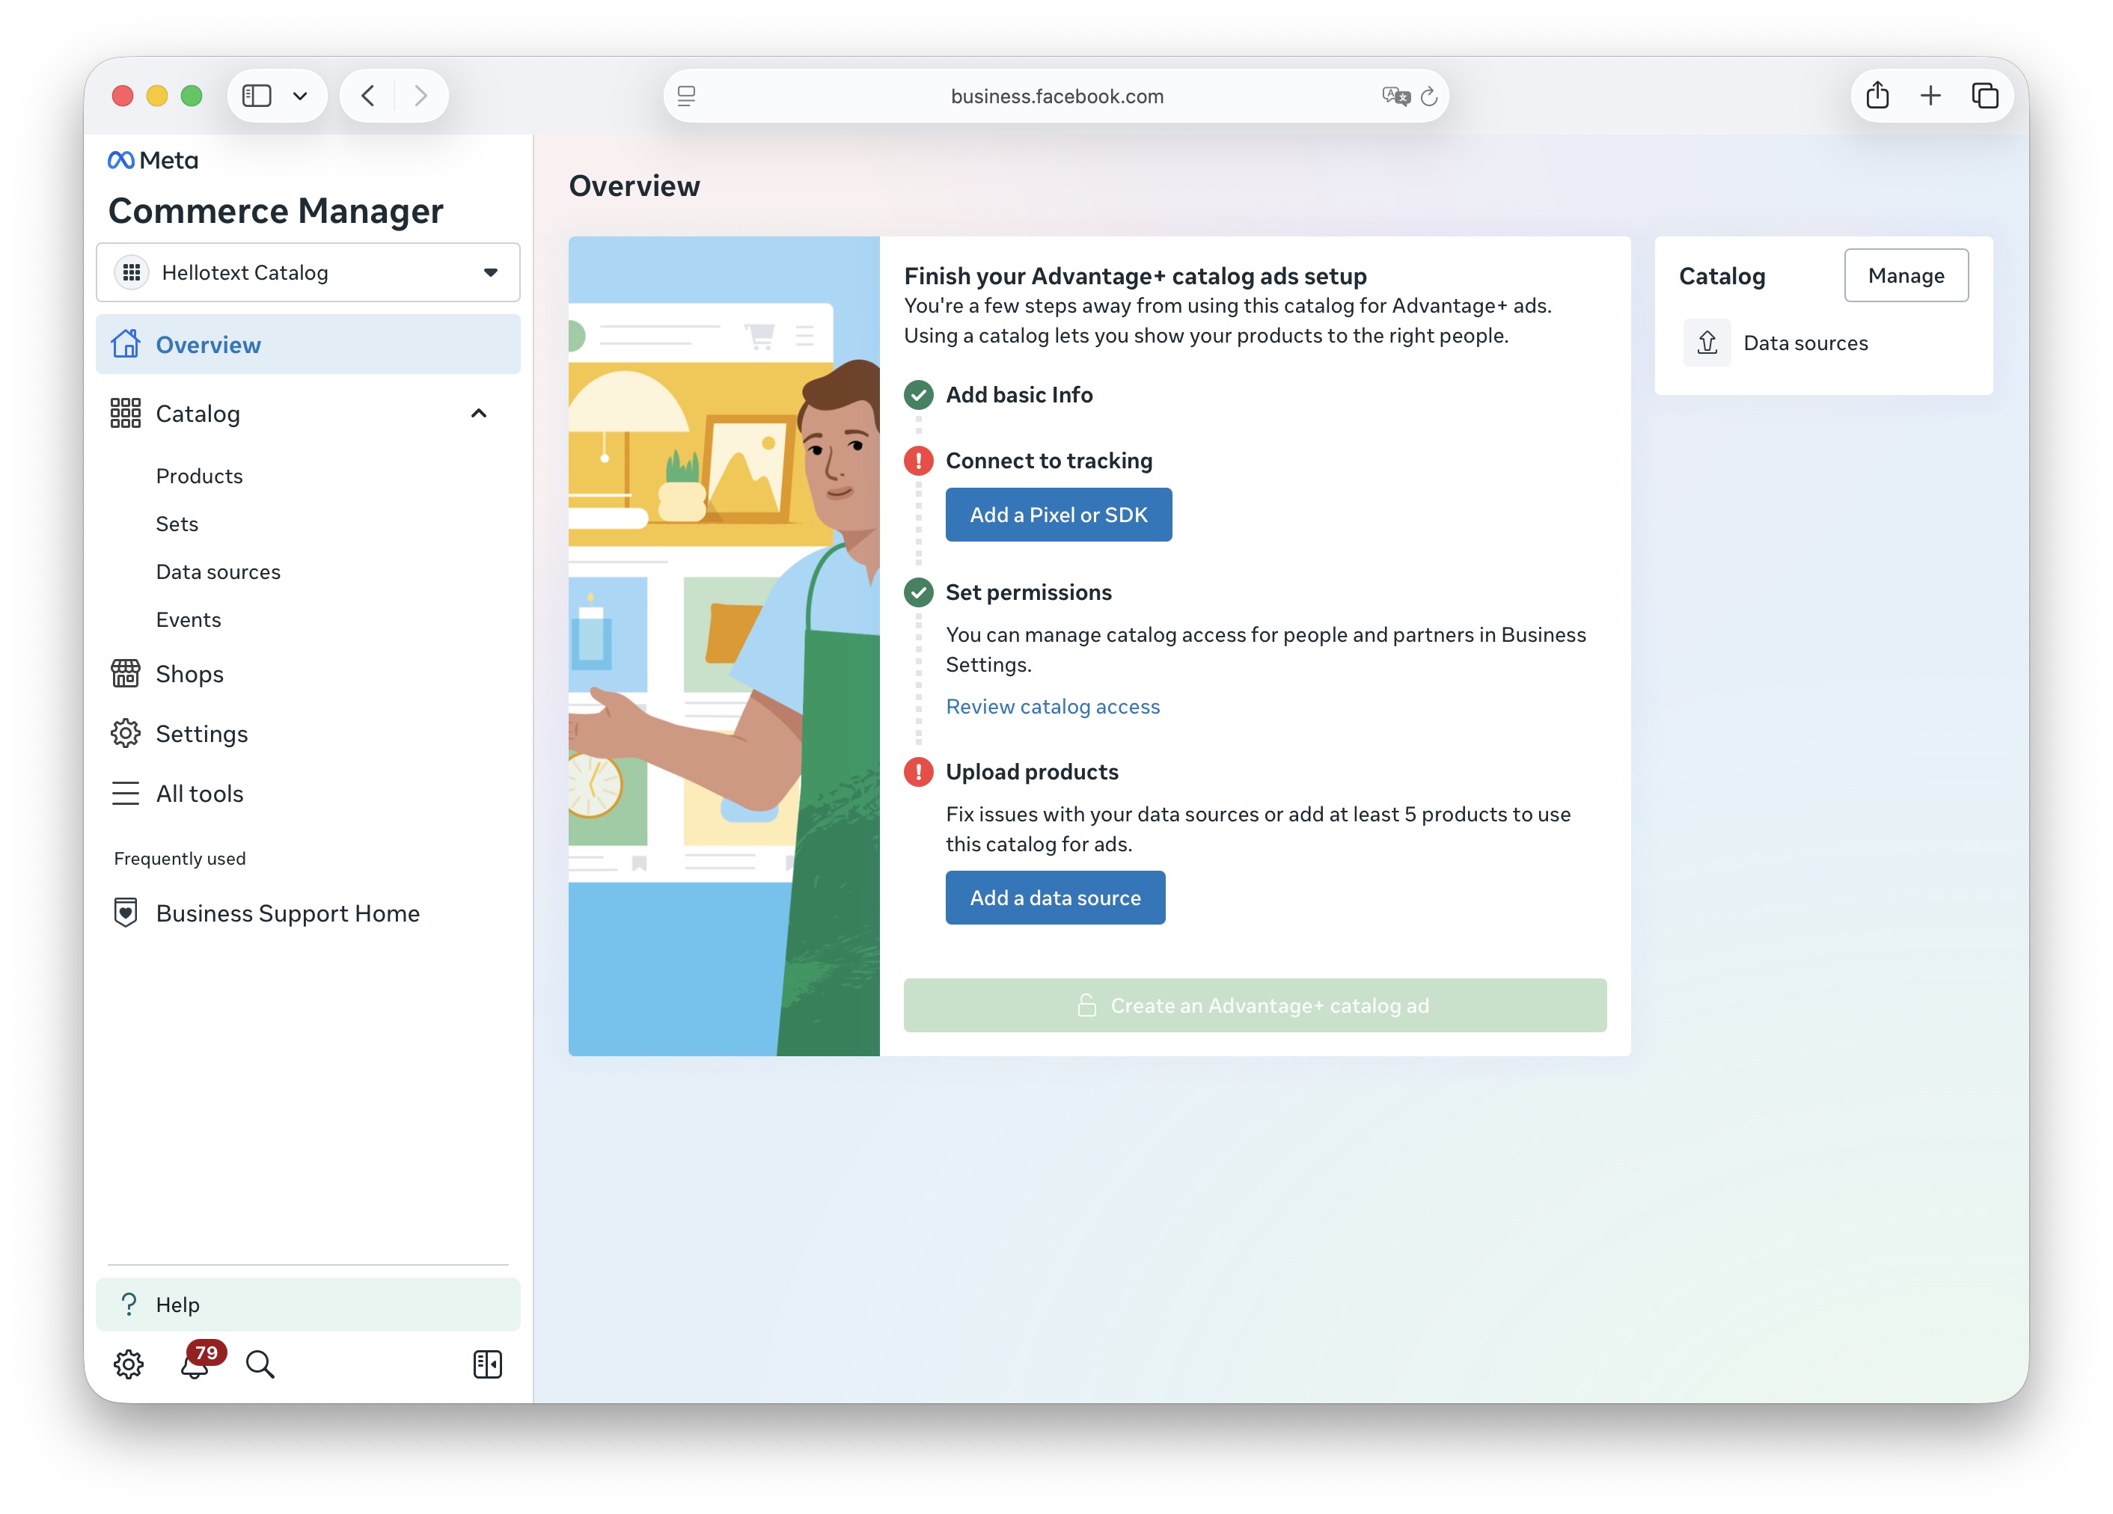
Task: Expand Safari sidebar options chevron
Action: (x=300, y=96)
